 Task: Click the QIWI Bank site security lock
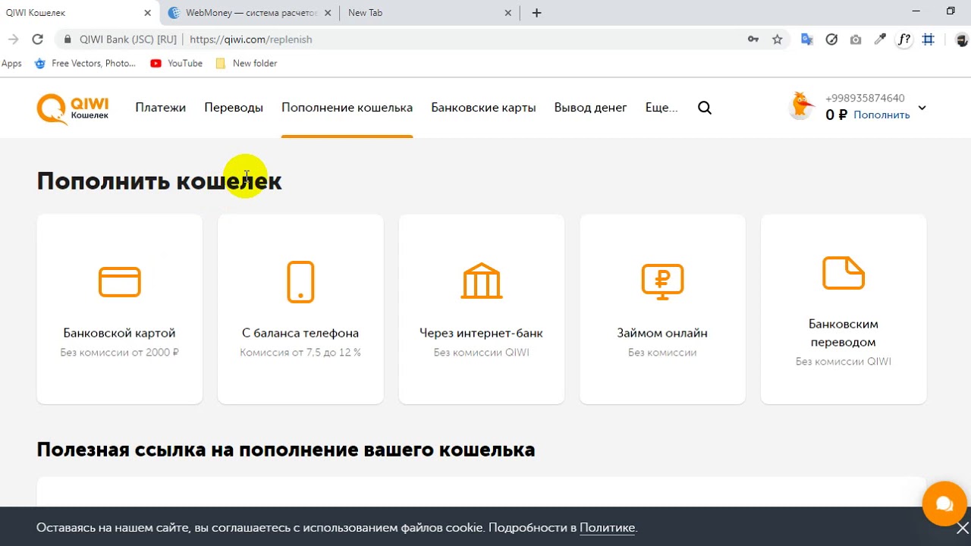pyautogui.click(x=68, y=39)
